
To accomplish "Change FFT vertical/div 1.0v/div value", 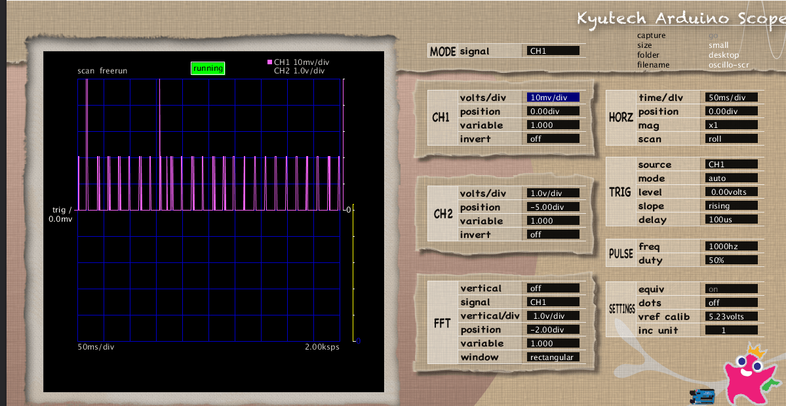I will (x=553, y=315).
